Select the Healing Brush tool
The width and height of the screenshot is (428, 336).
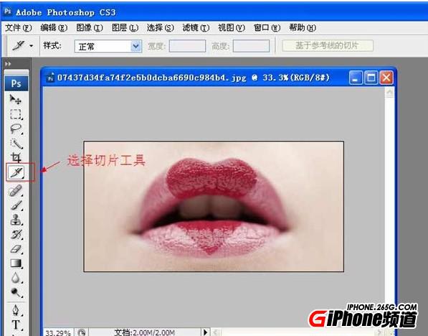[x=16, y=190]
